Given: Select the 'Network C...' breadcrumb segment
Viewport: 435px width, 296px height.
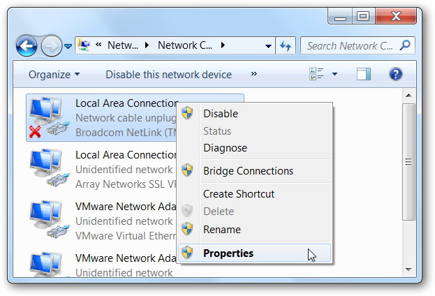Looking at the screenshot, I should point(185,45).
